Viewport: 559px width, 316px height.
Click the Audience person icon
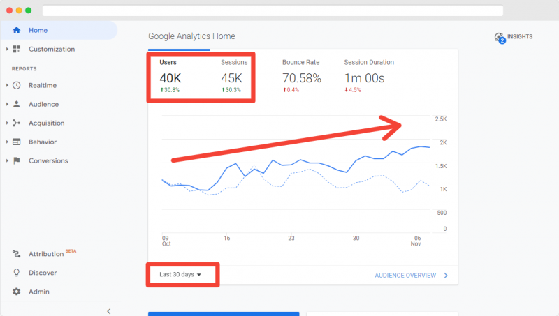[x=16, y=104]
